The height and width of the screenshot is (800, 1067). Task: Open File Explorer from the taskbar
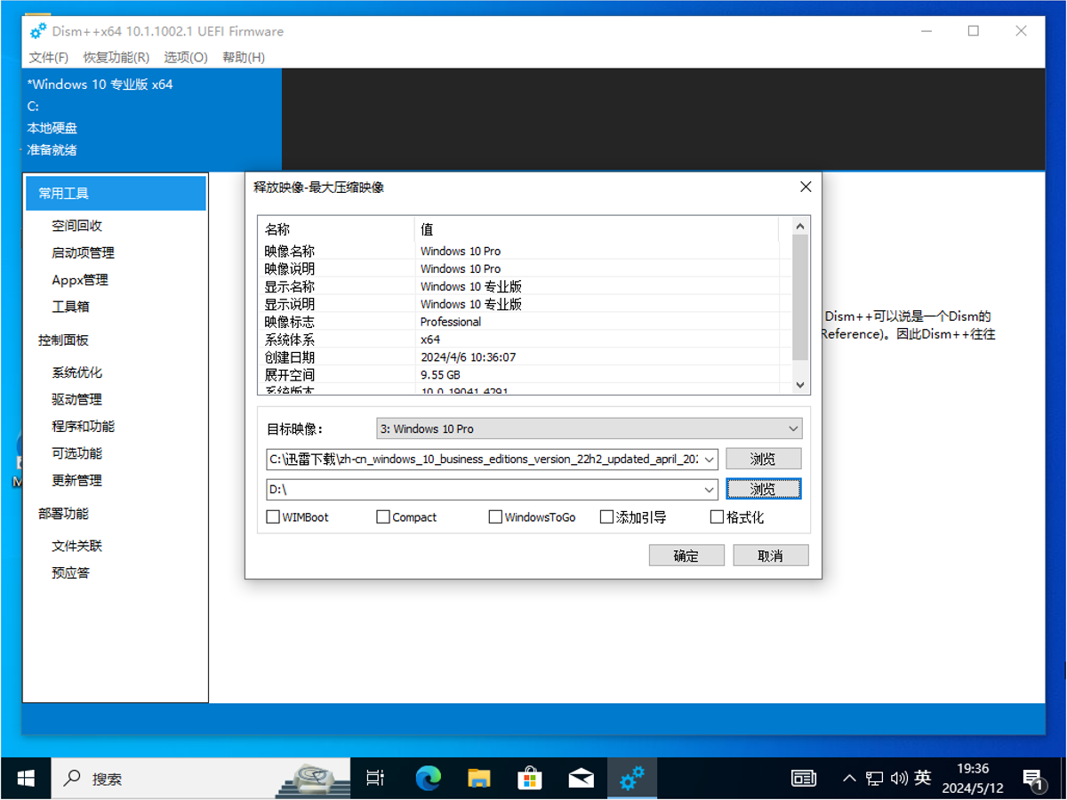479,778
